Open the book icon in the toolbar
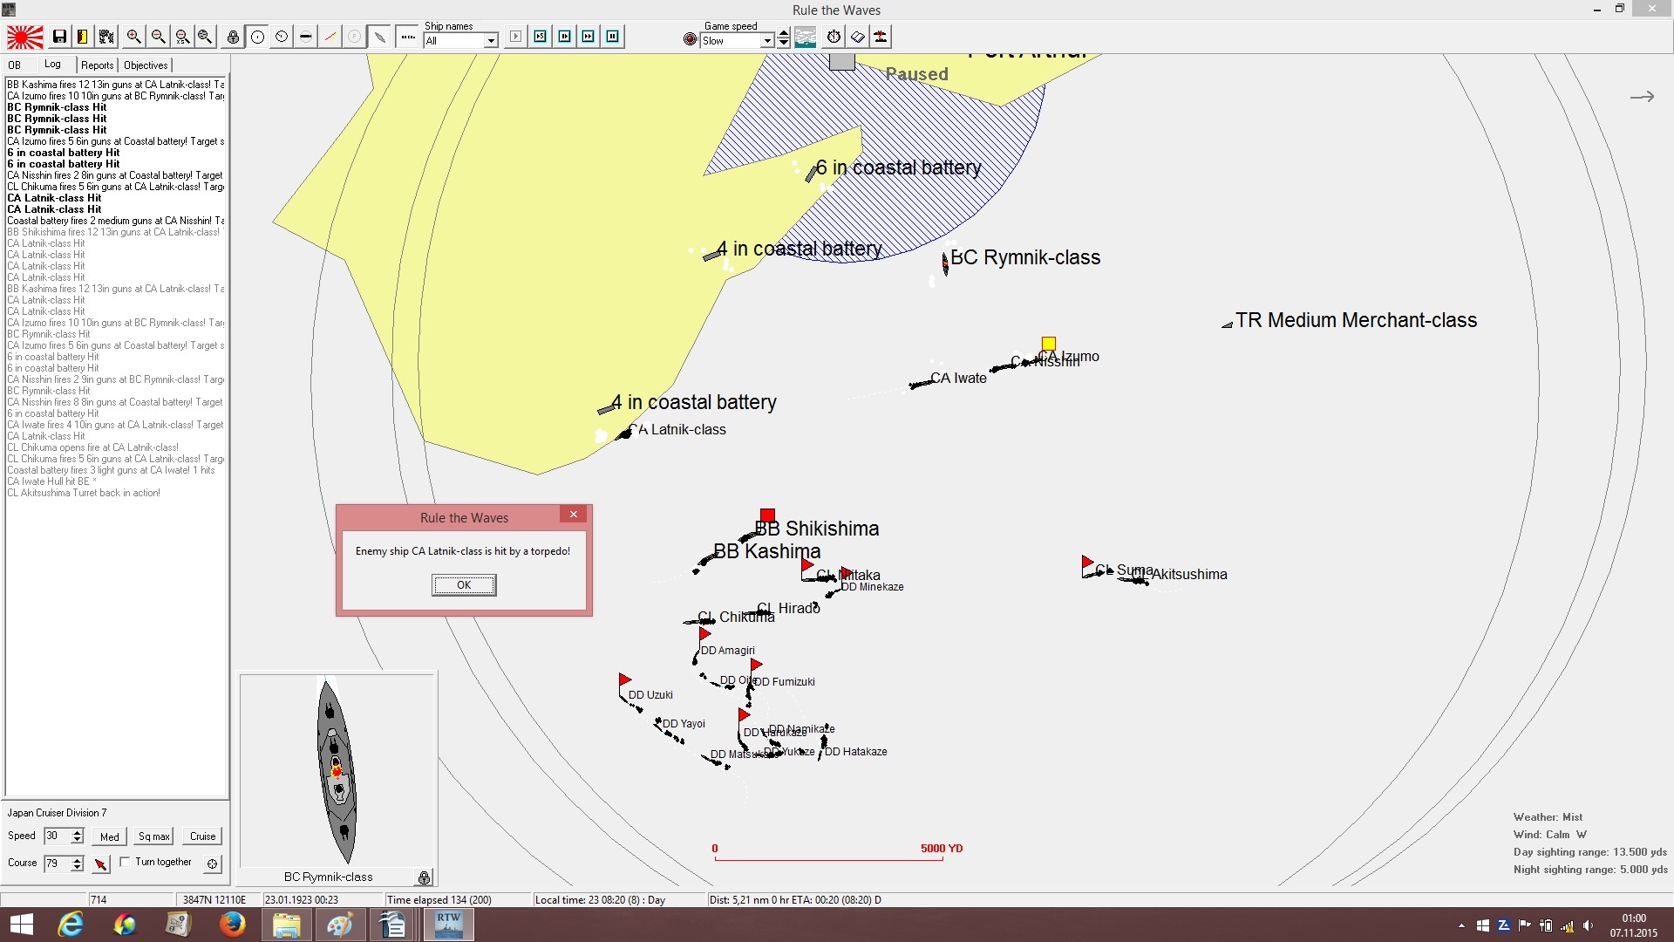Image resolution: width=1674 pixels, height=942 pixels. [858, 37]
